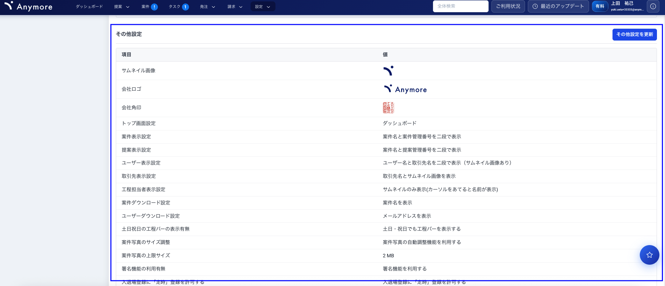Click 案件名と案件管理番号を二段で表示 value
This screenshot has width=665, height=286.
(x=422, y=137)
